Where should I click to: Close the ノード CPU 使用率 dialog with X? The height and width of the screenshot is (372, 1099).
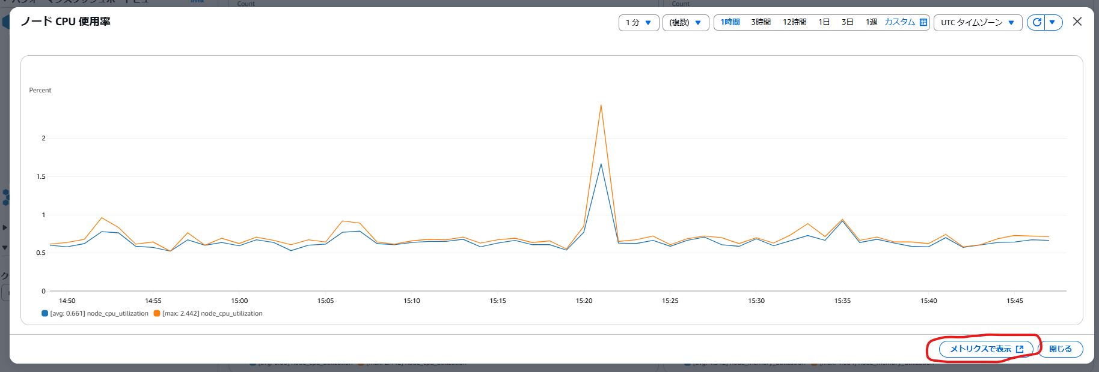pos(1077,22)
